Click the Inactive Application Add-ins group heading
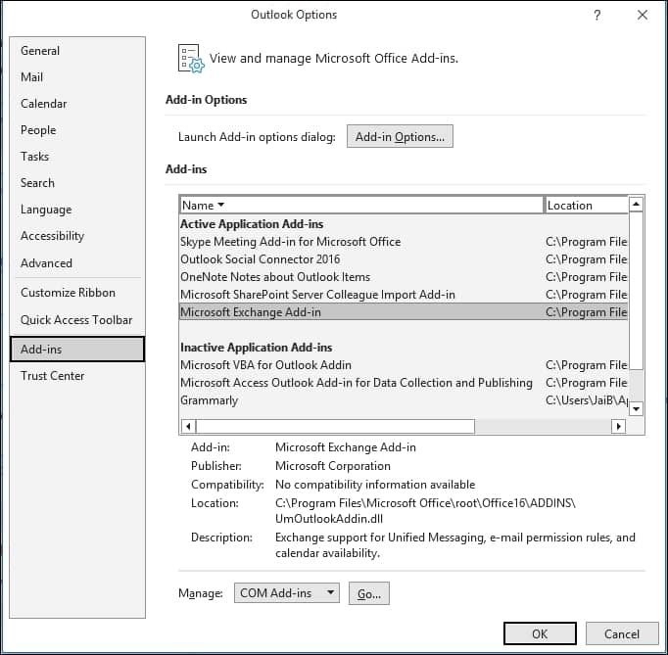 tap(256, 348)
